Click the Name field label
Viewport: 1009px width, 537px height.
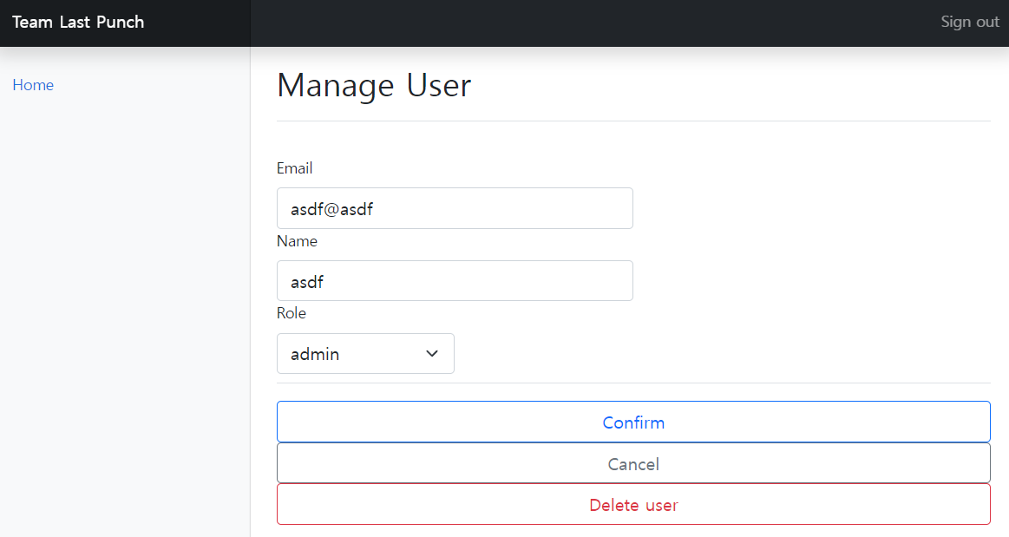coord(297,240)
